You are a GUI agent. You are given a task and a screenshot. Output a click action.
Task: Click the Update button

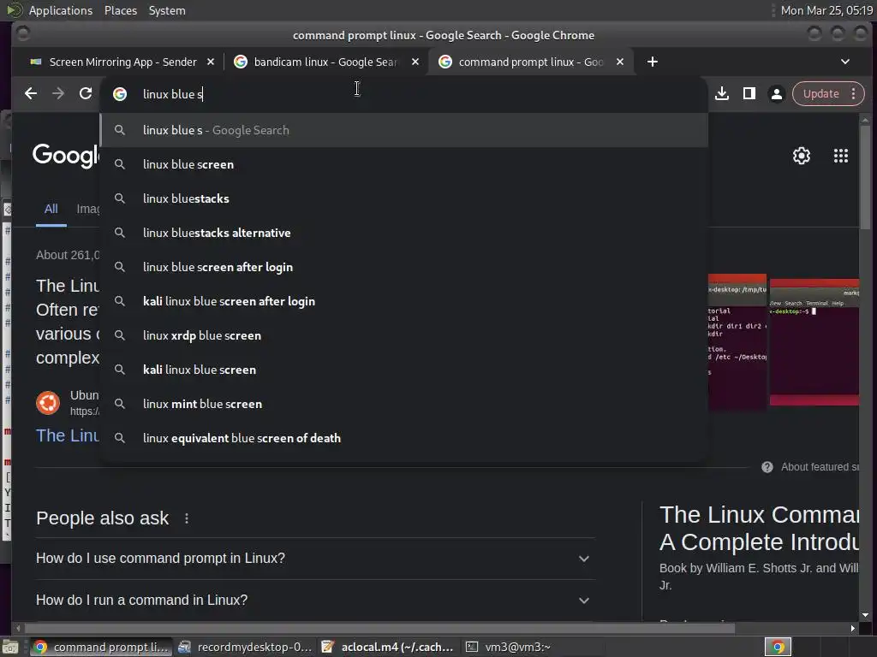[820, 94]
